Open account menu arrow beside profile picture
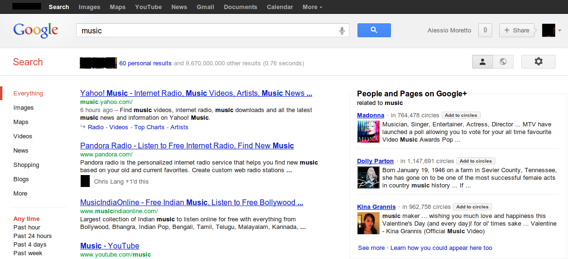 point(559,31)
